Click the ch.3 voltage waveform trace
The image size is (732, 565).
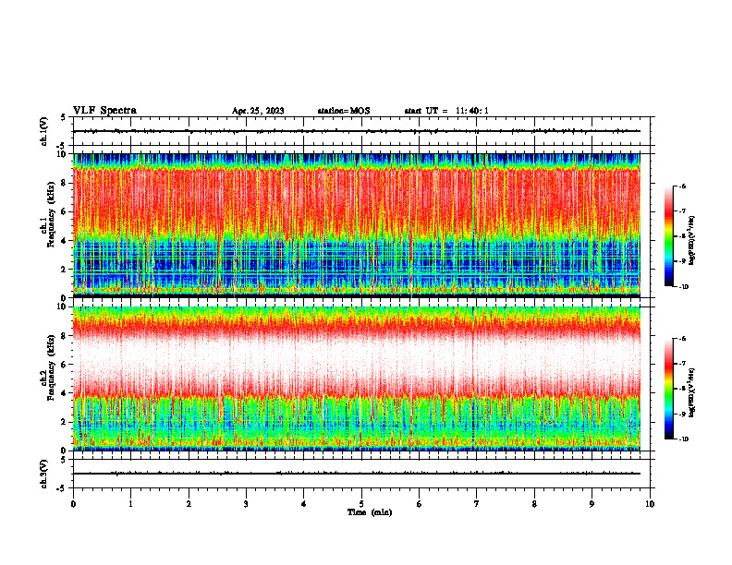(357, 474)
